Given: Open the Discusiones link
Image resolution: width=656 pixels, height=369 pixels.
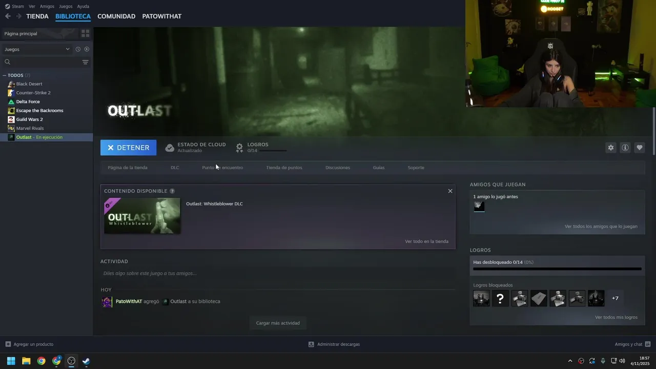Looking at the screenshot, I should click(338, 168).
